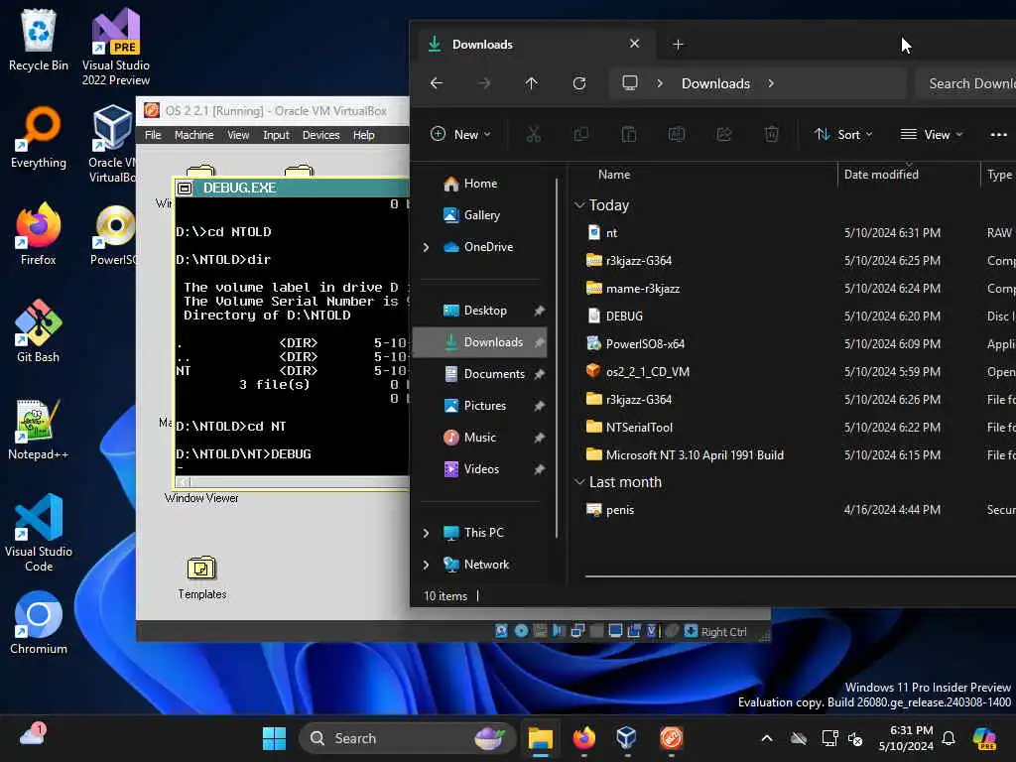Open the DEBUG.EXE window system menu icon
Image resolution: width=1016 pixels, height=762 pixels.
(185, 188)
